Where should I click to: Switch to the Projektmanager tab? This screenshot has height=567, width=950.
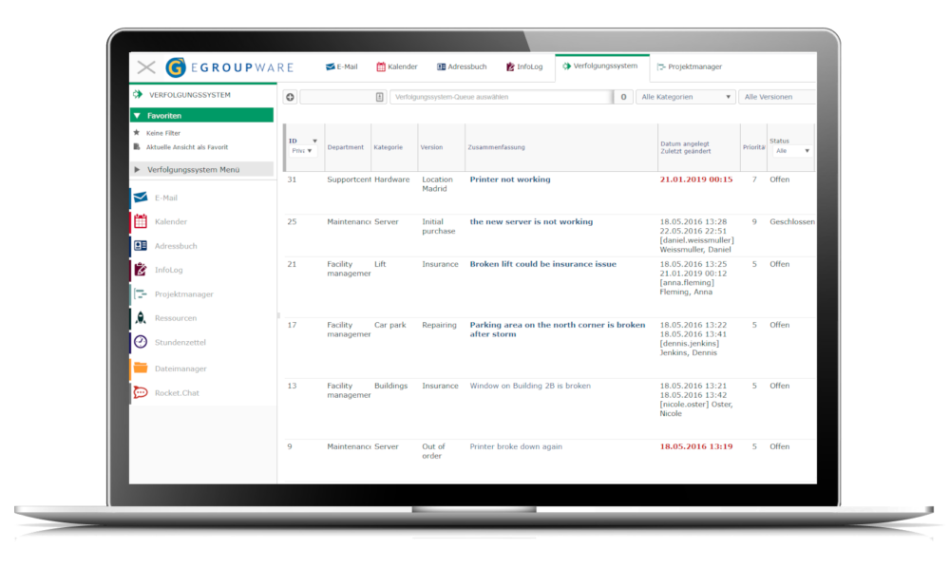pos(693,67)
